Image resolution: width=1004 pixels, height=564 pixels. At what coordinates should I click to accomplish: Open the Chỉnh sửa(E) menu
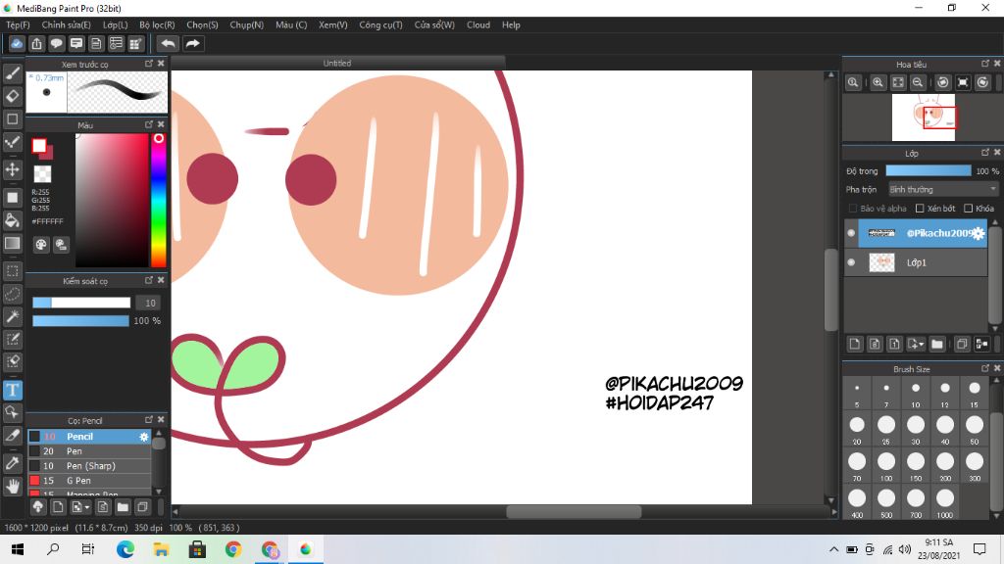(x=66, y=24)
